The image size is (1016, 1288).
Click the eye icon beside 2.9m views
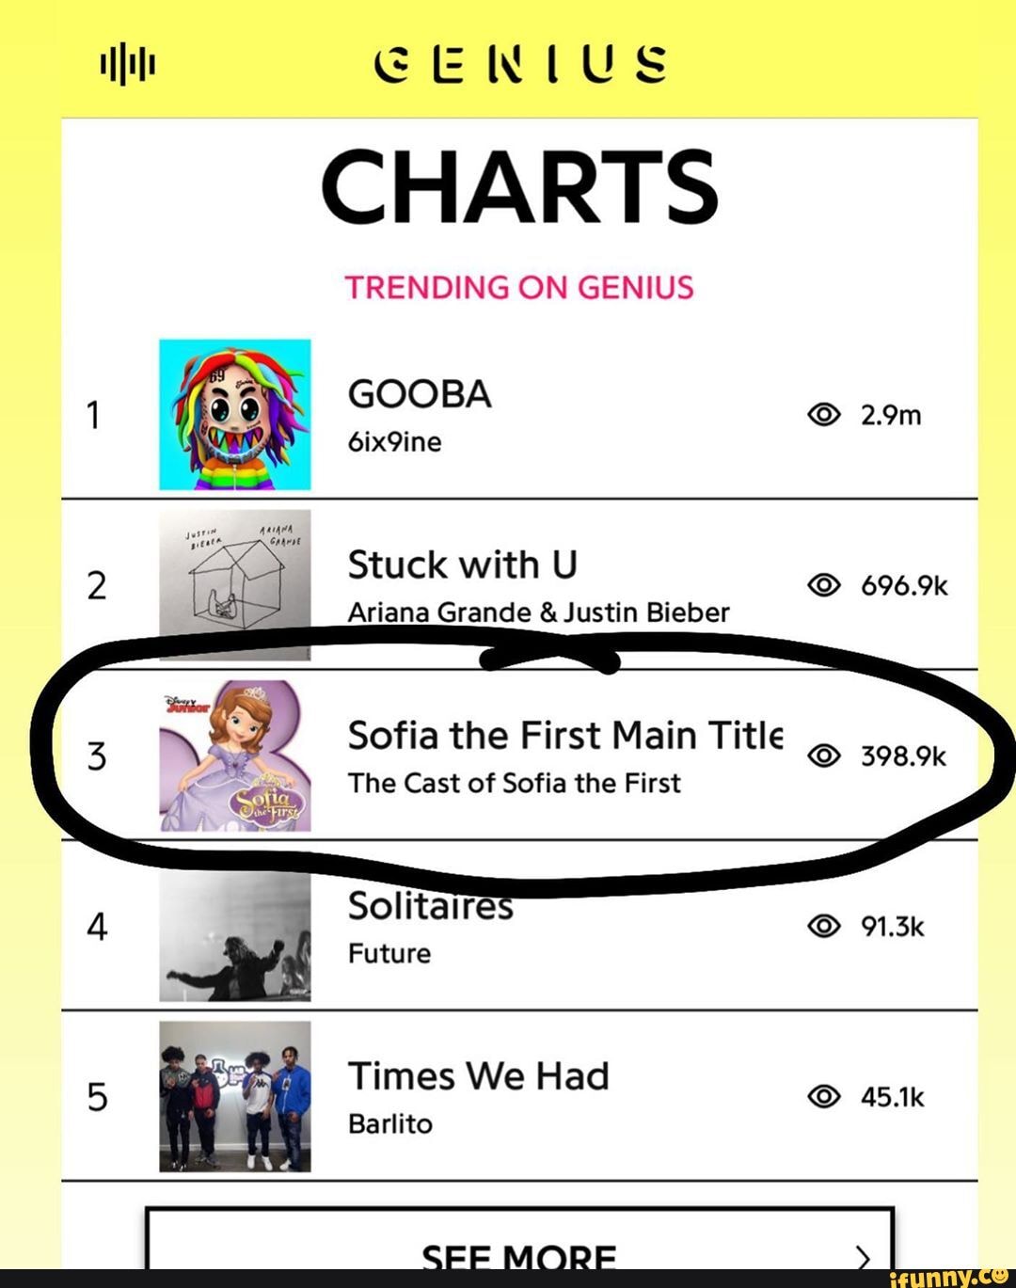pos(824,414)
